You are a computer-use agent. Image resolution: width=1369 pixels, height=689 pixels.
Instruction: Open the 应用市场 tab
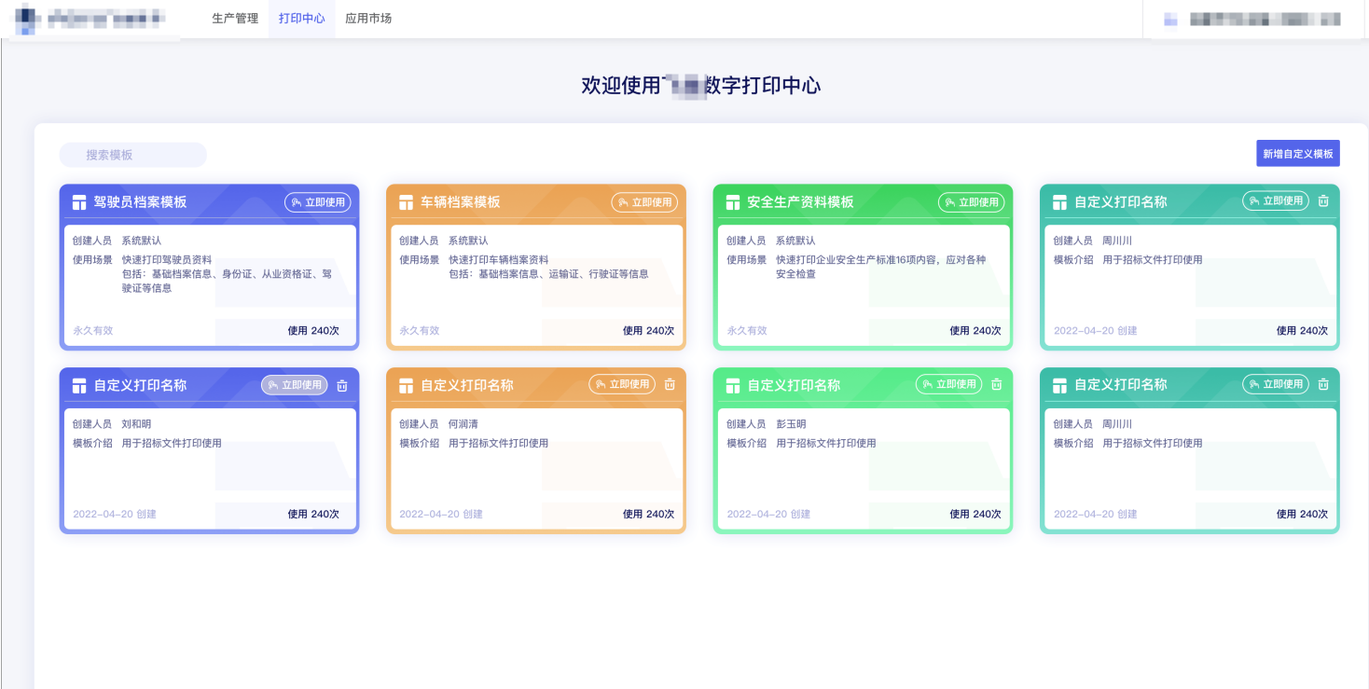coord(368,19)
